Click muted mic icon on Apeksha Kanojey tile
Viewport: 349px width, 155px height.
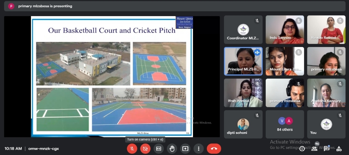[x=340, y=84]
